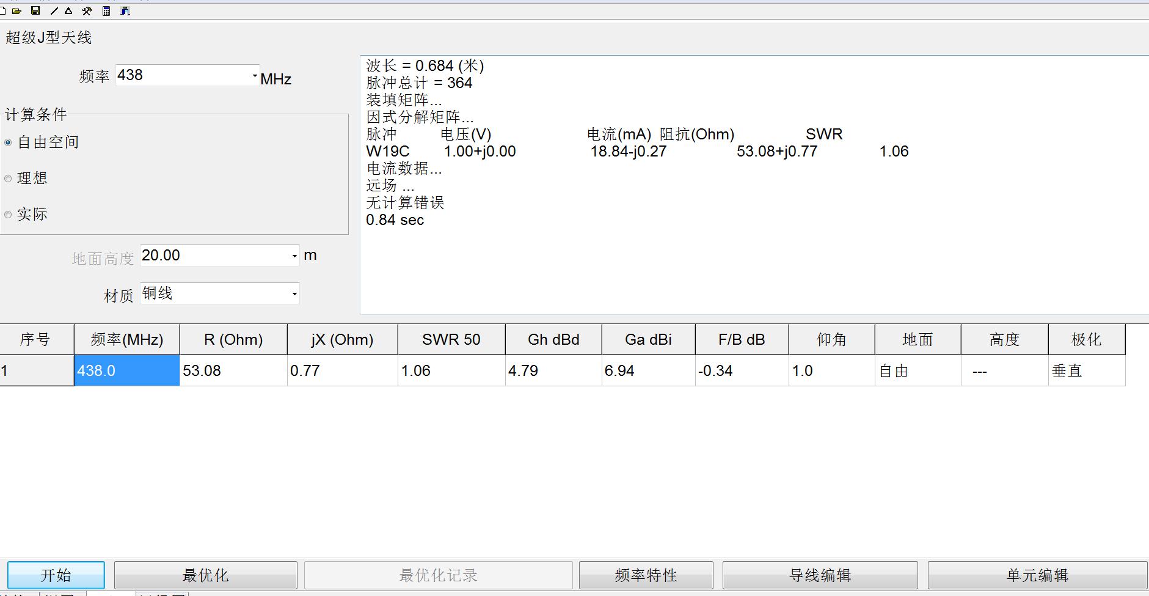Select the 实际 ground radio option
The width and height of the screenshot is (1149, 596).
[x=9, y=215]
